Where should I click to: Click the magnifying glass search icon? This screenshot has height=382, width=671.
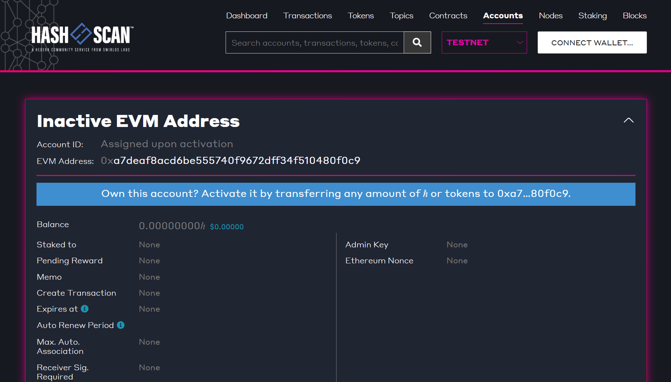click(x=417, y=42)
